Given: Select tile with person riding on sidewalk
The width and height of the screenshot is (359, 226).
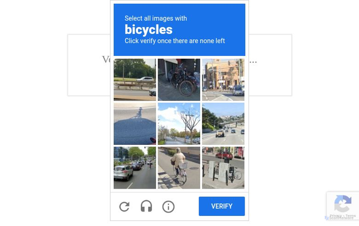Looking at the screenshot, I should coord(179,168).
